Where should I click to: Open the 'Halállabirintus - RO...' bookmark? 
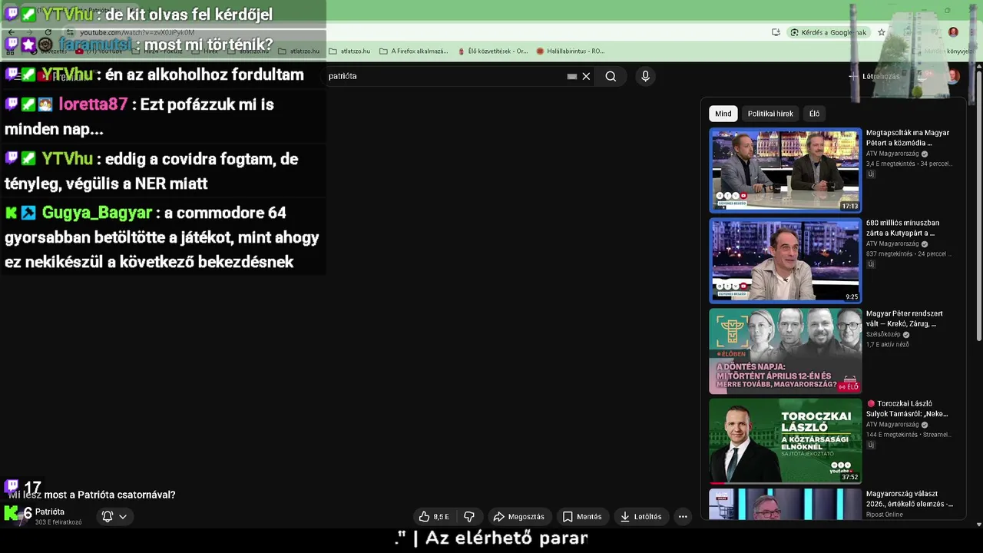(571, 51)
